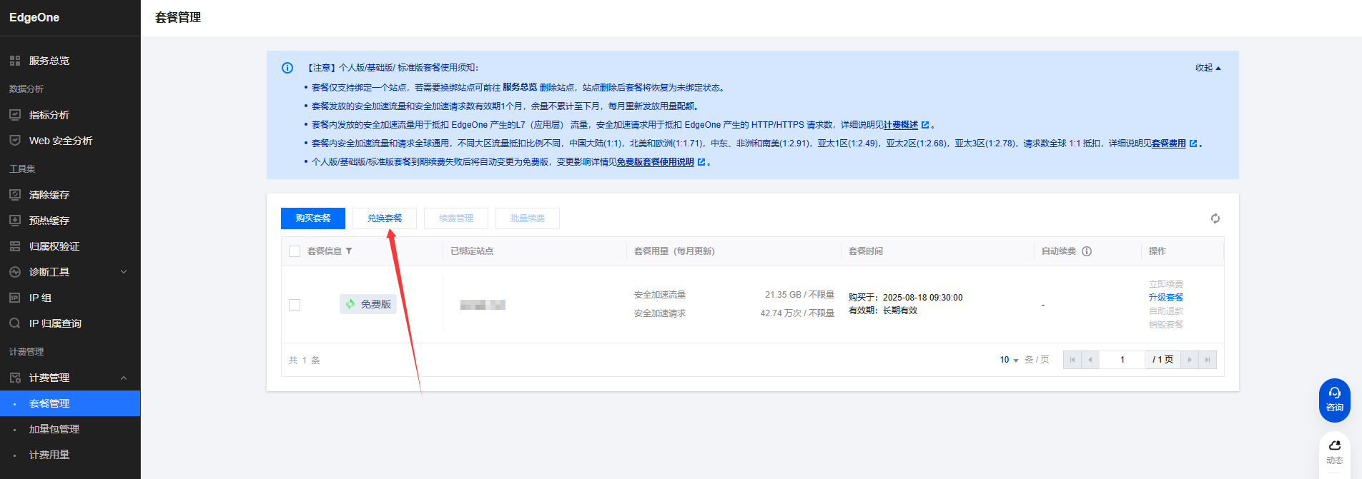
Task: Click external icon beside 计费概述
Action: 925,125
